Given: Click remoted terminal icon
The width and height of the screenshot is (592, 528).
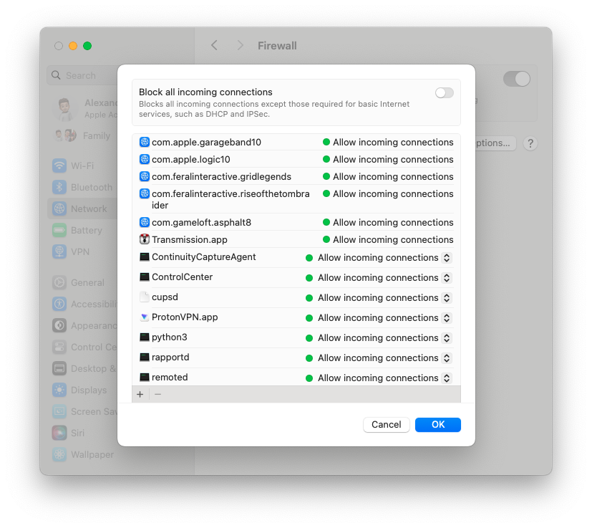Looking at the screenshot, I should (145, 378).
